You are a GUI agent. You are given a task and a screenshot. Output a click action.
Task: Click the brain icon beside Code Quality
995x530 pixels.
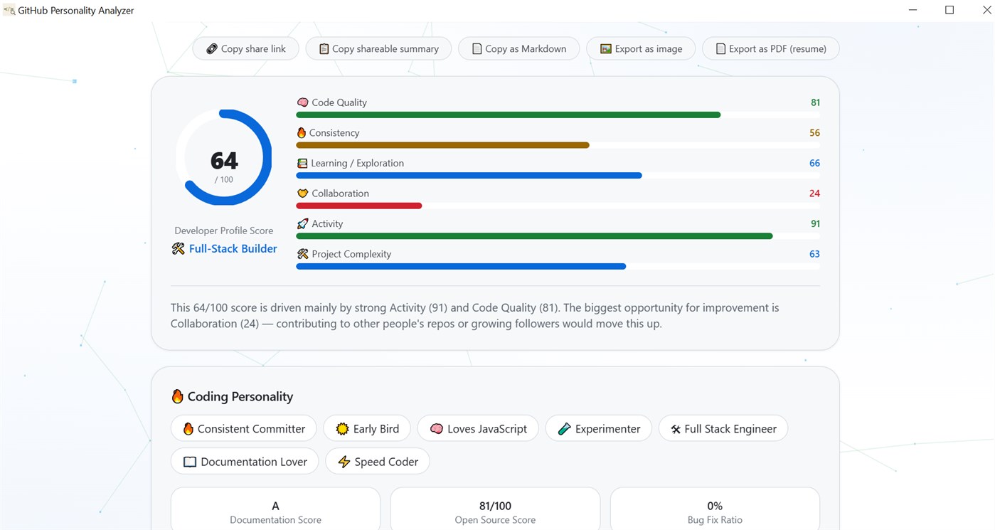302,102
